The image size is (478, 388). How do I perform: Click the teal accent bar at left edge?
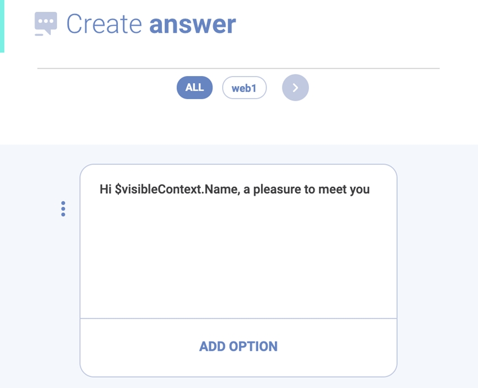(2, 26)
